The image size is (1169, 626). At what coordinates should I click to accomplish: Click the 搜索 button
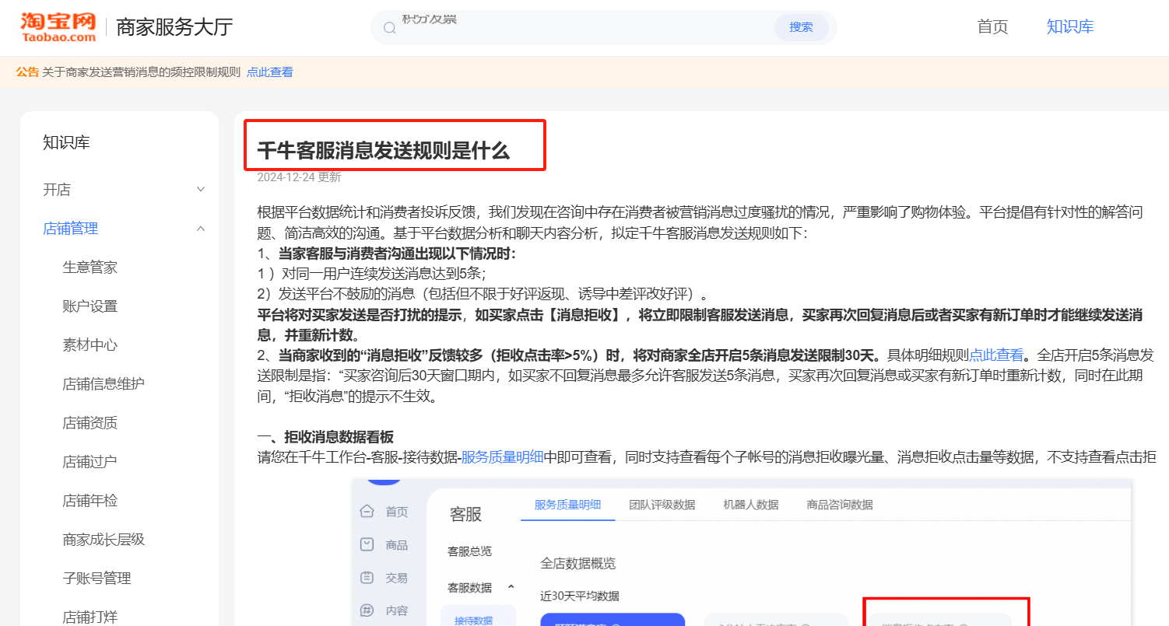click(801, 27)
